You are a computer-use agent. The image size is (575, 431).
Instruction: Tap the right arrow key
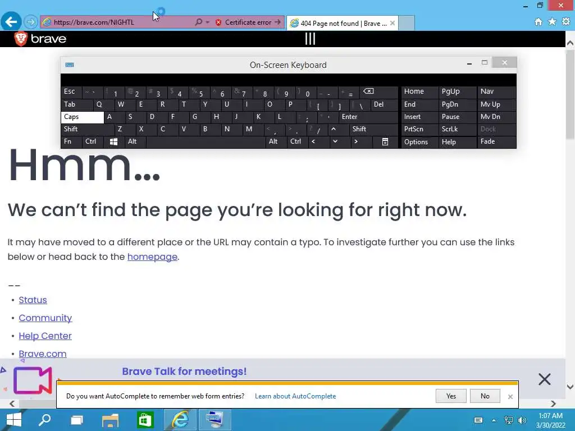pos(361,141)
